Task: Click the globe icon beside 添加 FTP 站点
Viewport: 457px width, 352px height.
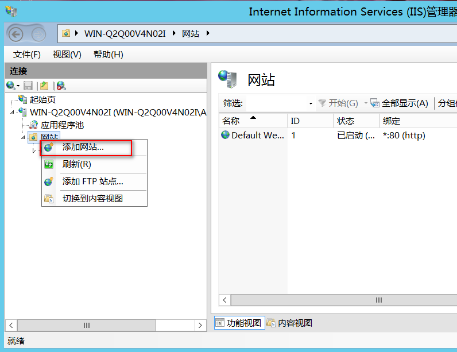Action: tap(49, 181)
